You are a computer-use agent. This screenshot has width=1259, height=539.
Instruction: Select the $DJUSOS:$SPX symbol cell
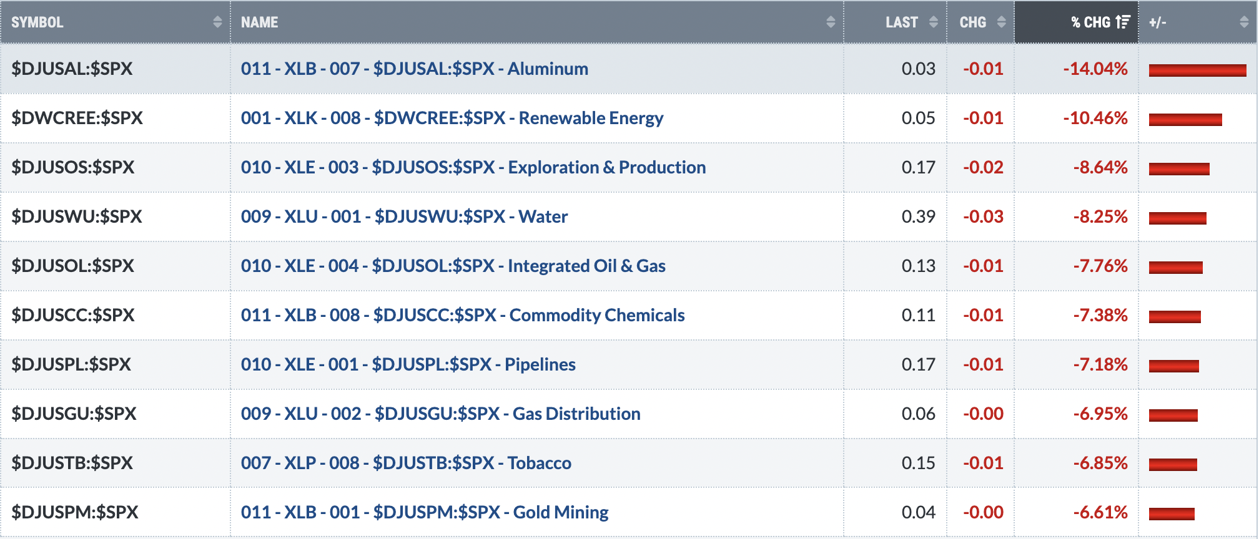116,167
